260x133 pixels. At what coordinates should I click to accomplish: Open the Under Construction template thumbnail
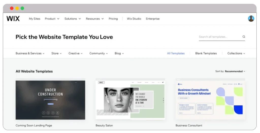51,99
